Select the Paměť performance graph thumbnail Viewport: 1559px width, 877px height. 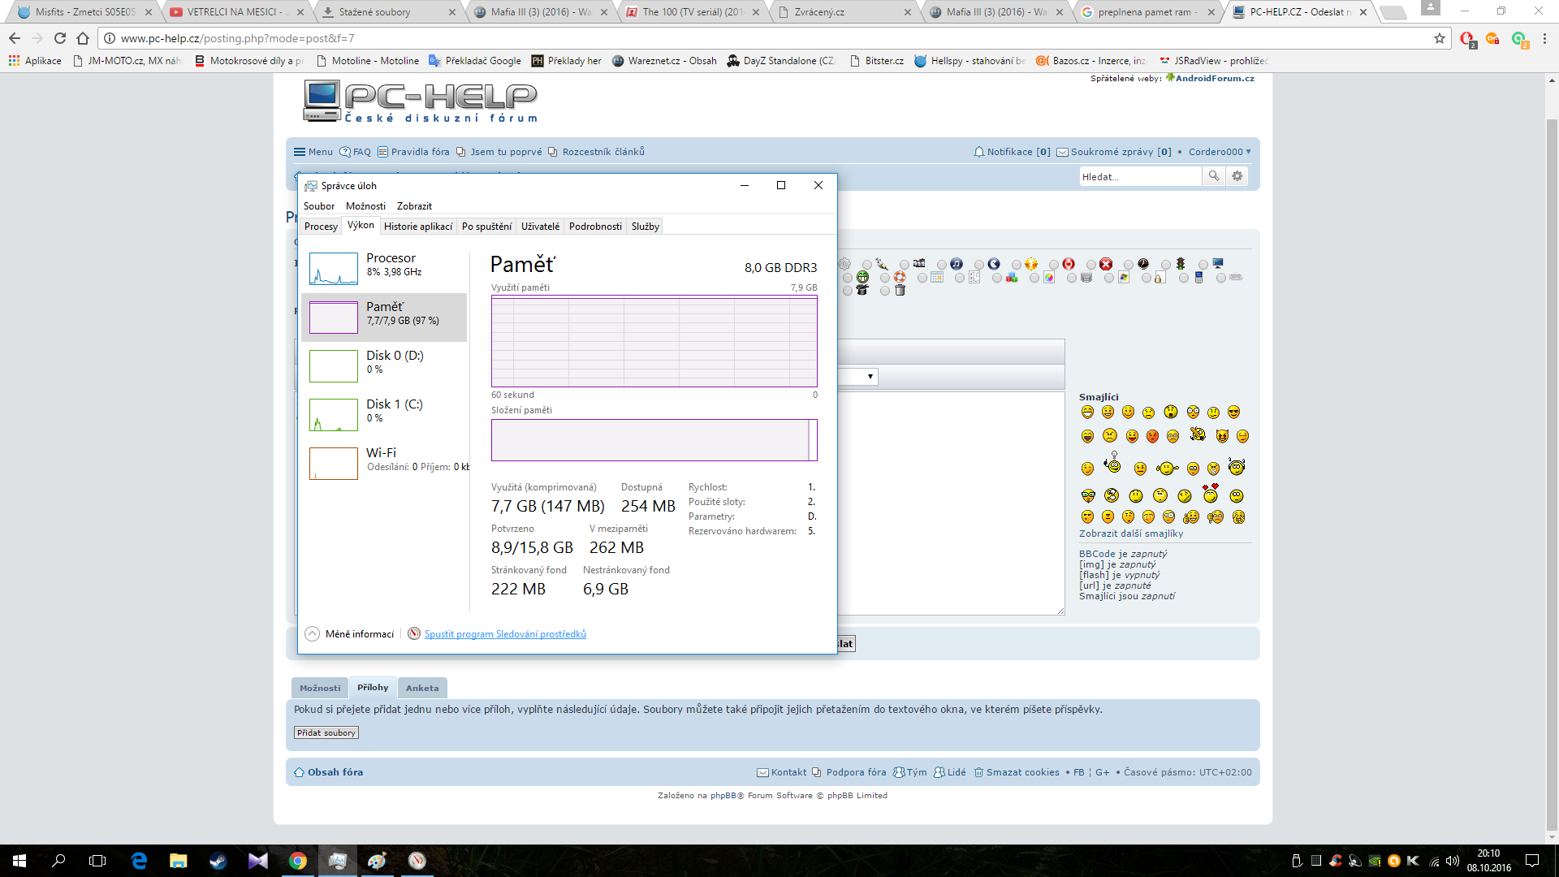click(x=333, y=318)
